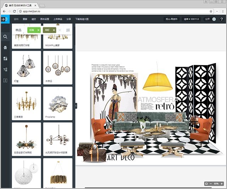Reload the page with refresh icon

[x=14, y=11]
